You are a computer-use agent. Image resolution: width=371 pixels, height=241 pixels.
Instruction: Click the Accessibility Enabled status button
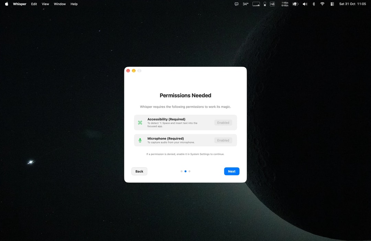pyautogui.click(x=223, y=123)
